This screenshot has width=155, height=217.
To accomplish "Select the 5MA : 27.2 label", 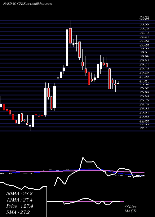I will coord(18,212).
